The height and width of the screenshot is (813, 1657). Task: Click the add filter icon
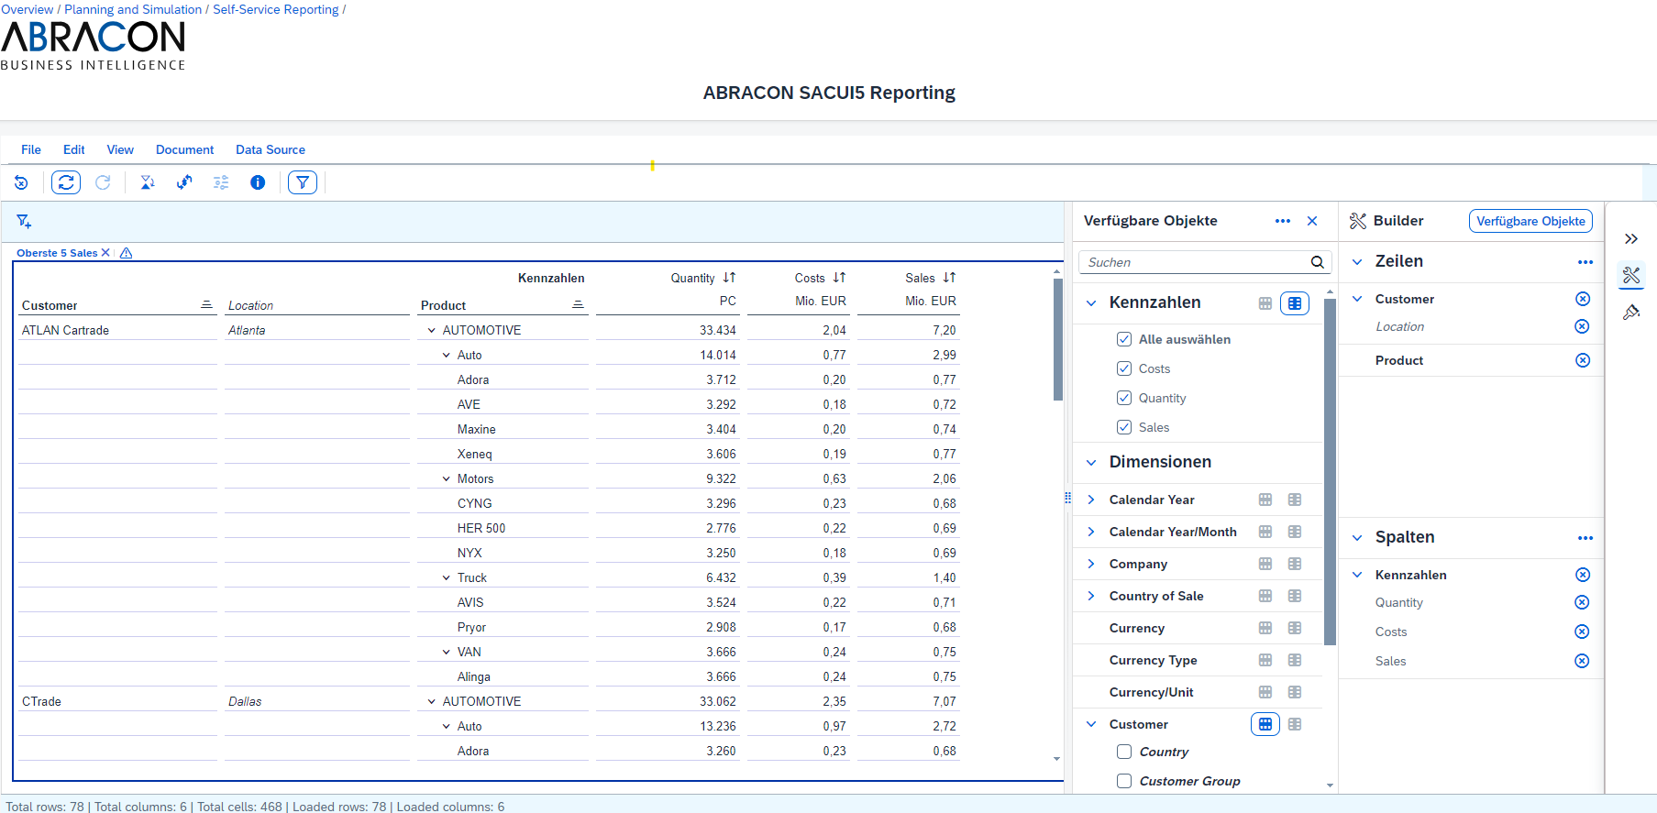[24, 222]
